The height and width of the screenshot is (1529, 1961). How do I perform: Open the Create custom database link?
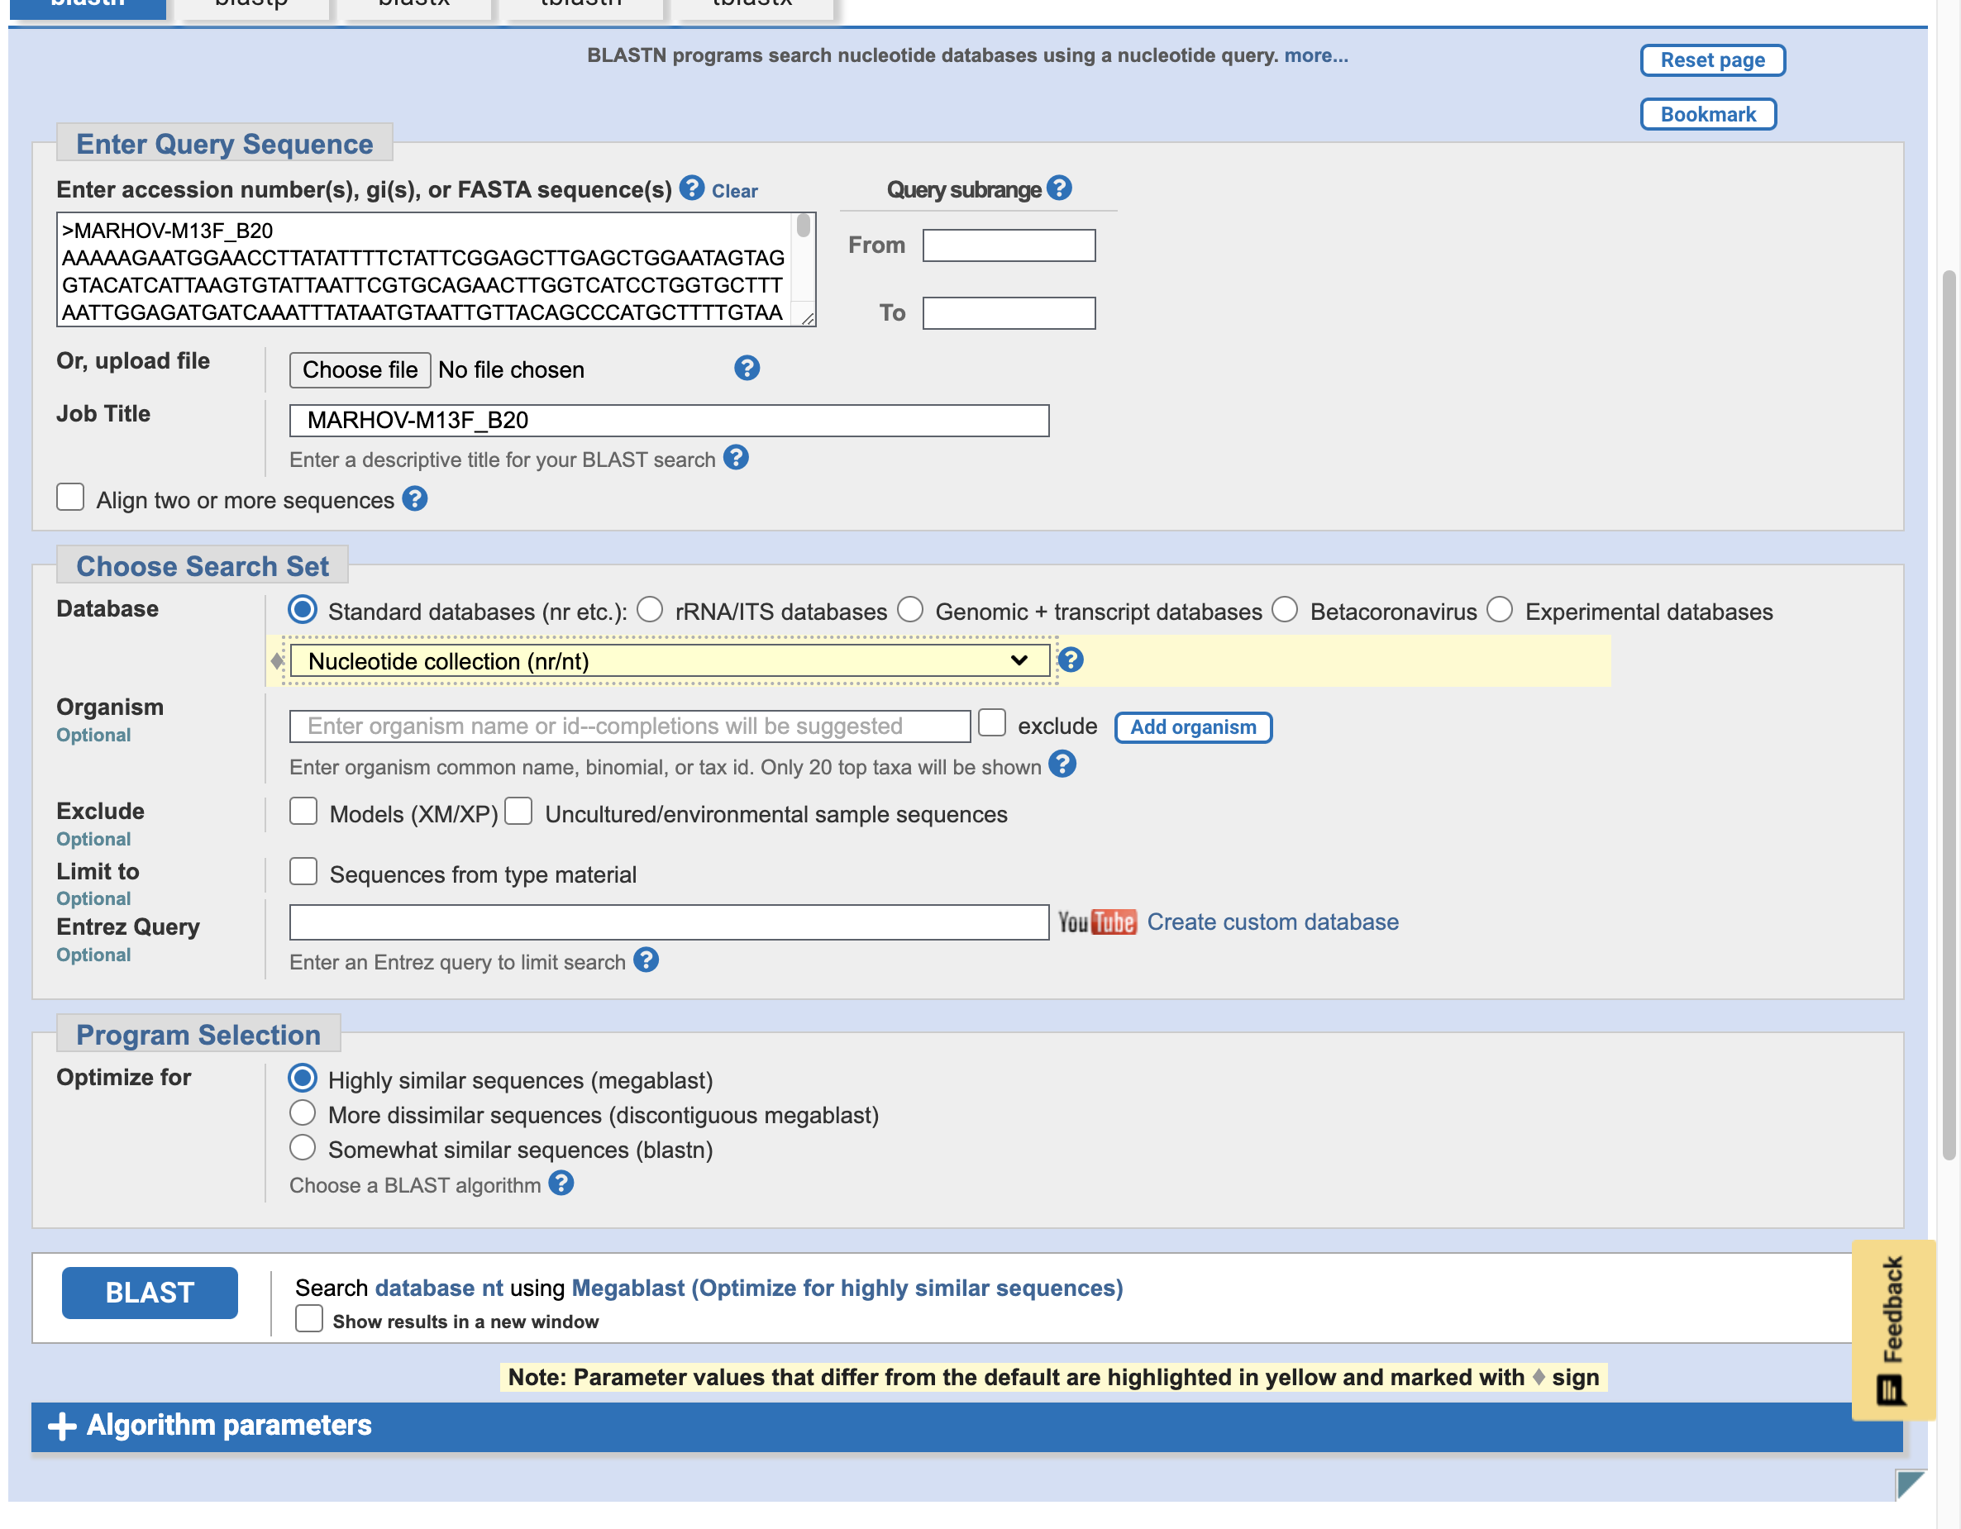[x=1273, y=922]
